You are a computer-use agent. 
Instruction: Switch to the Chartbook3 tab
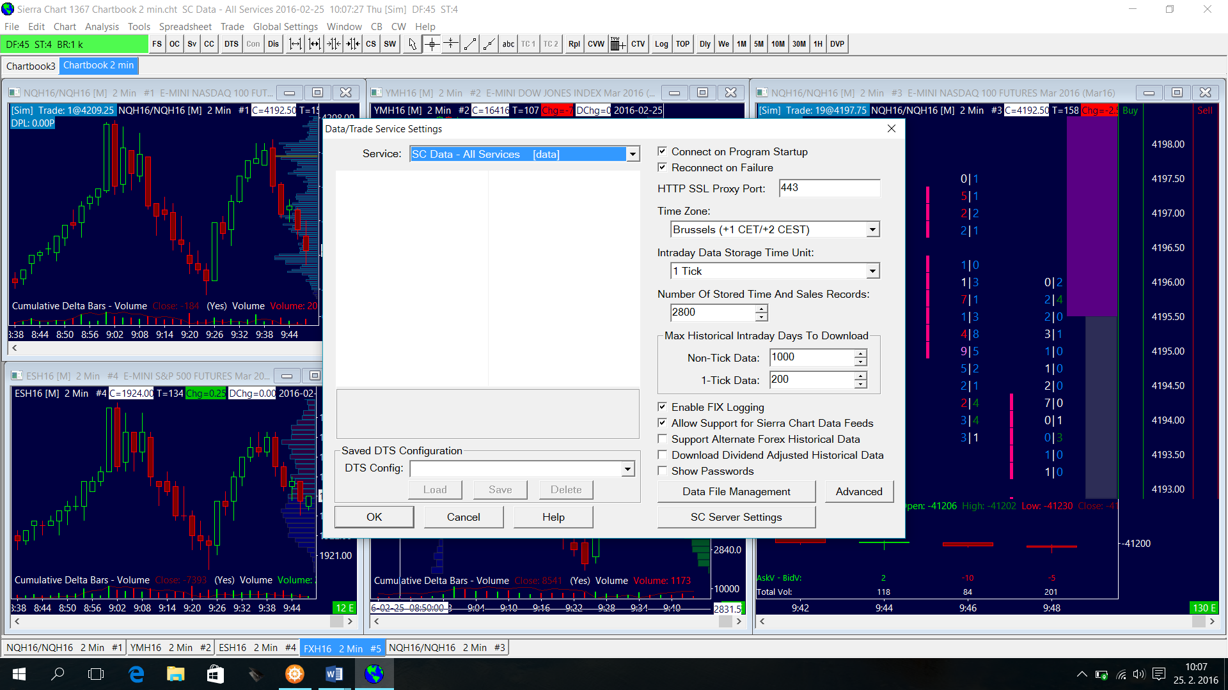31,66
